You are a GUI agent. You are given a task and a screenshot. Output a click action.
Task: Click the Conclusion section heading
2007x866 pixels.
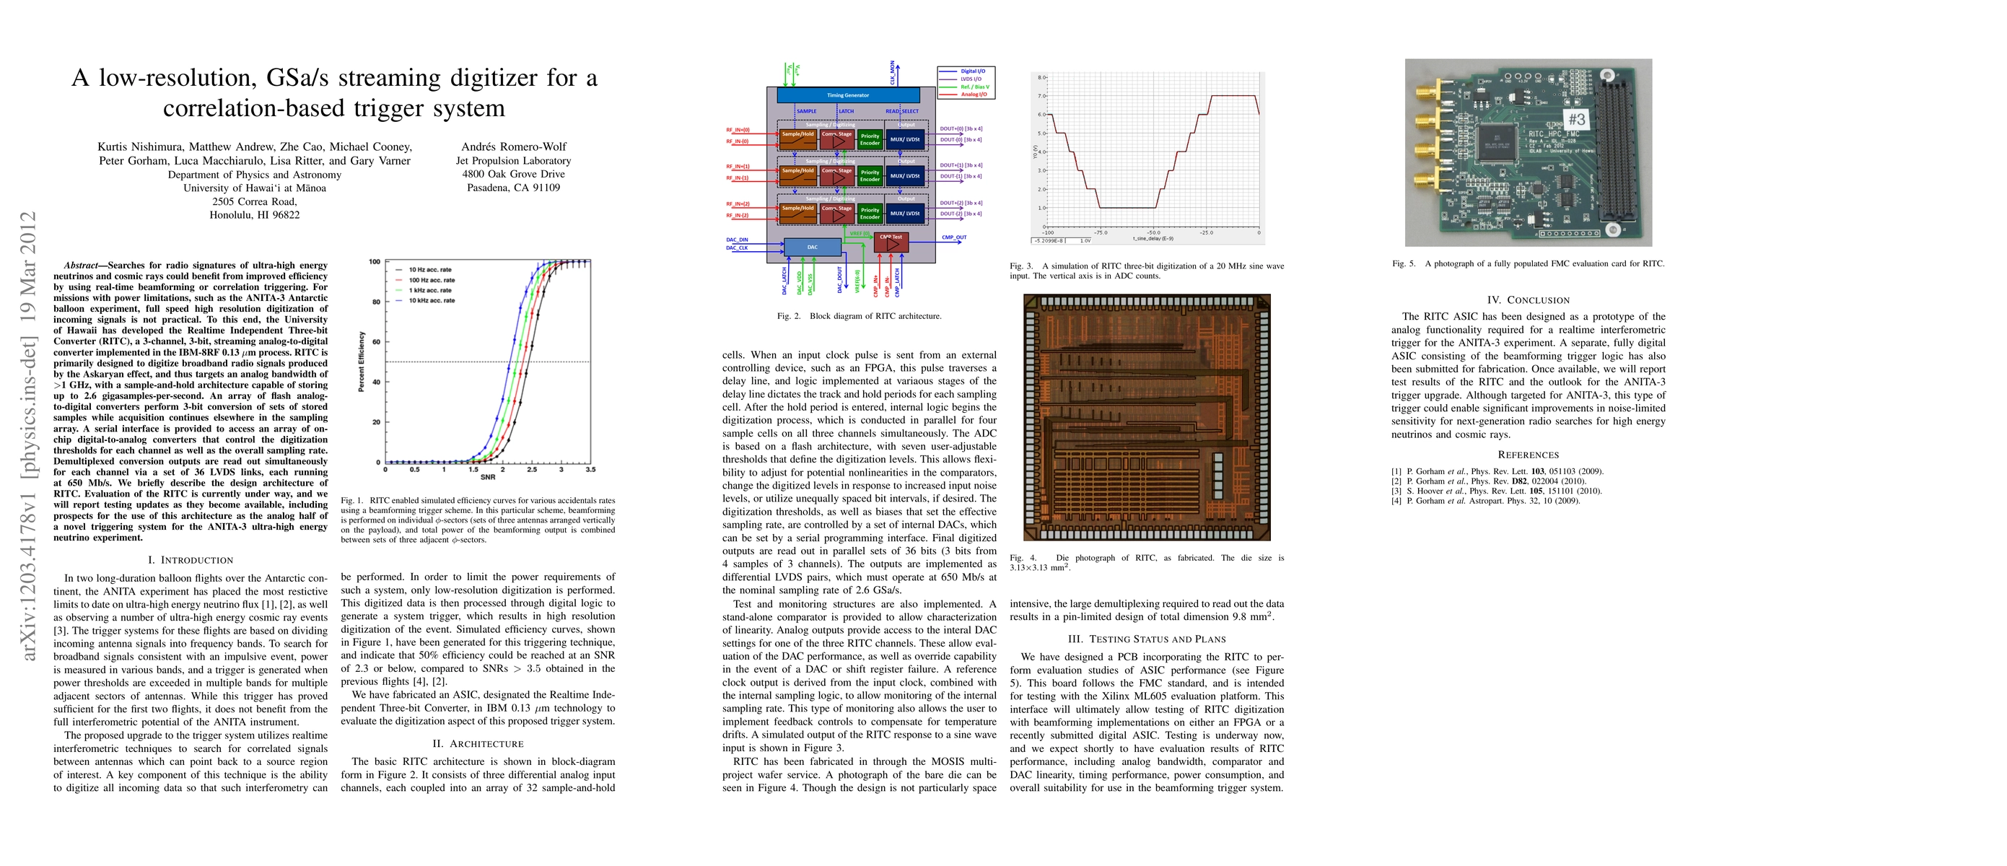[x=1528, y=299]
